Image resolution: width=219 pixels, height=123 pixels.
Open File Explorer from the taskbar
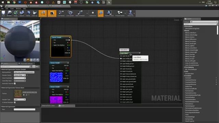[9, 2]
